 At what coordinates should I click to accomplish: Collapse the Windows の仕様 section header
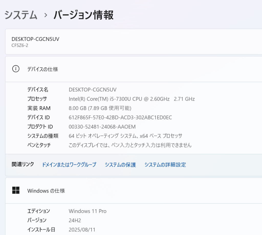(134, 191)
